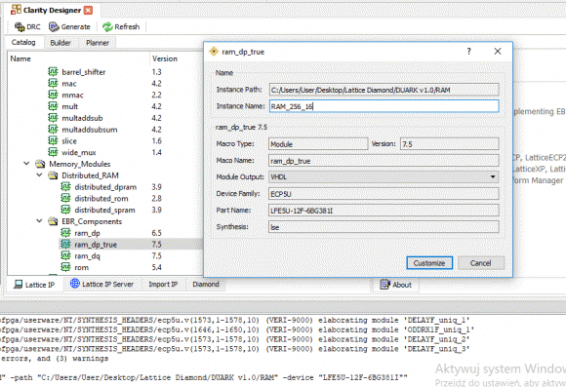Screen dimensions: 566x387
Task: Select the multaddsubsum module icon
Action: [53, 129]
